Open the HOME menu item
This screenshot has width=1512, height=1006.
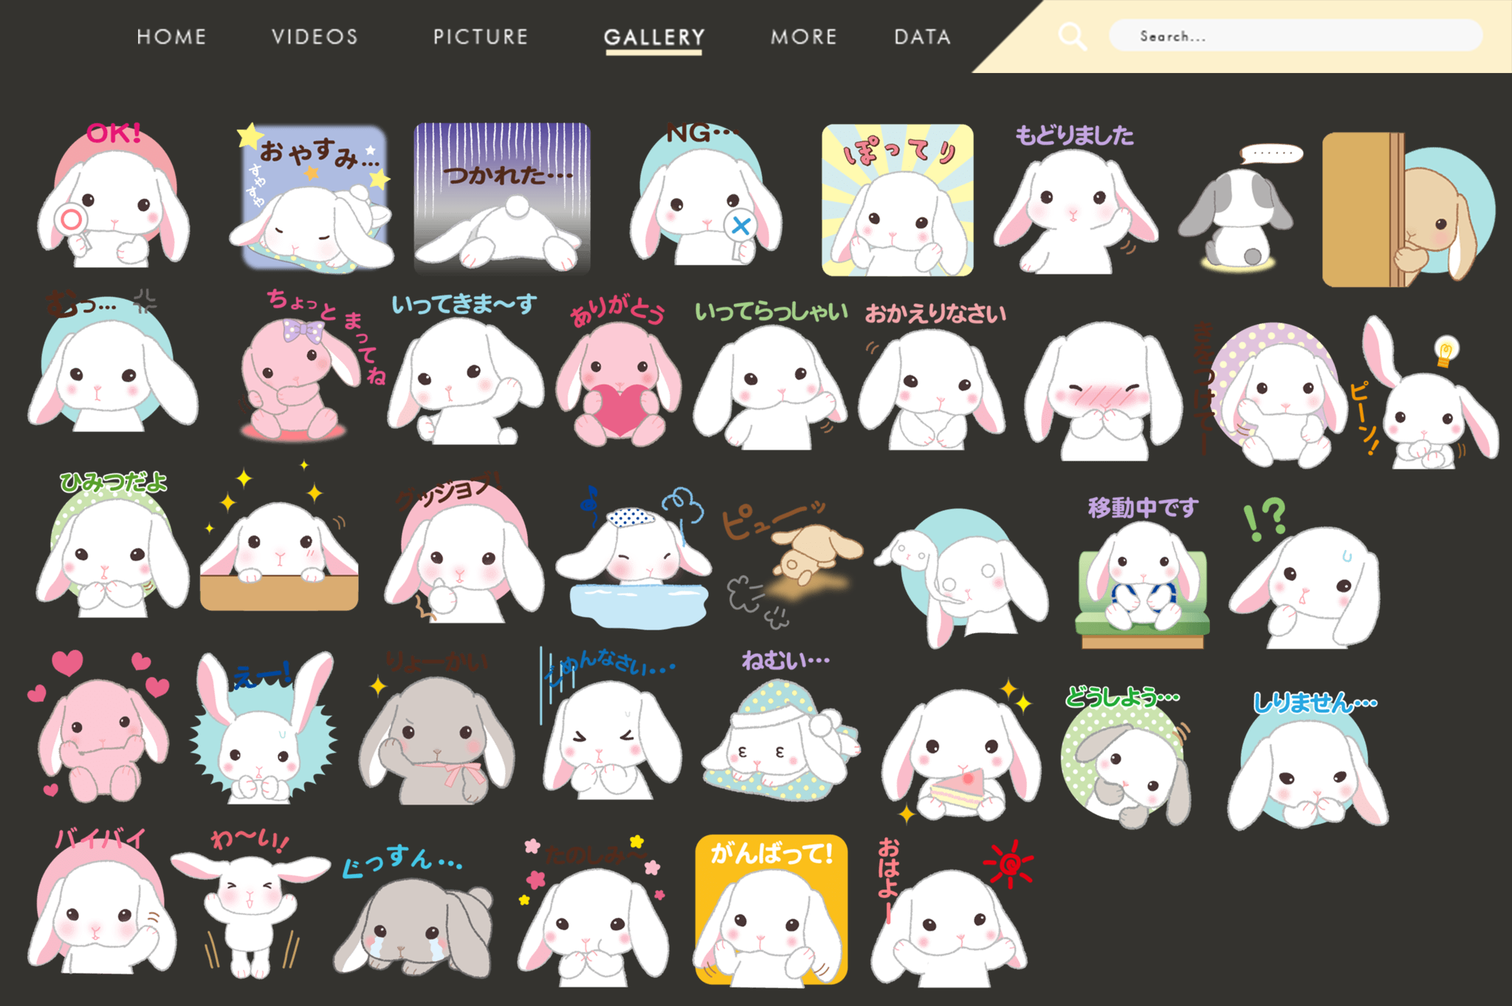[171, 37]
